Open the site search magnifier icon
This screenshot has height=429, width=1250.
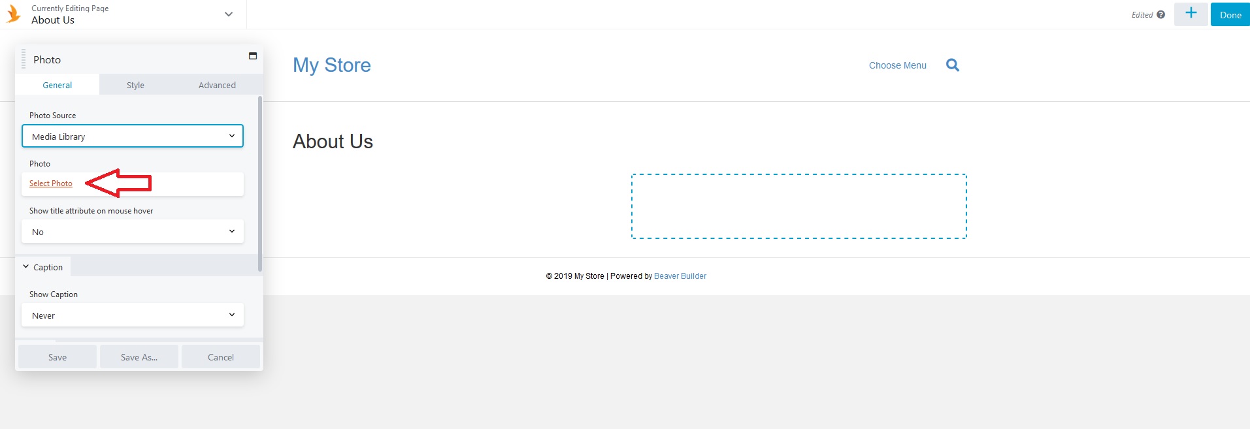click(x=953, y=65)
